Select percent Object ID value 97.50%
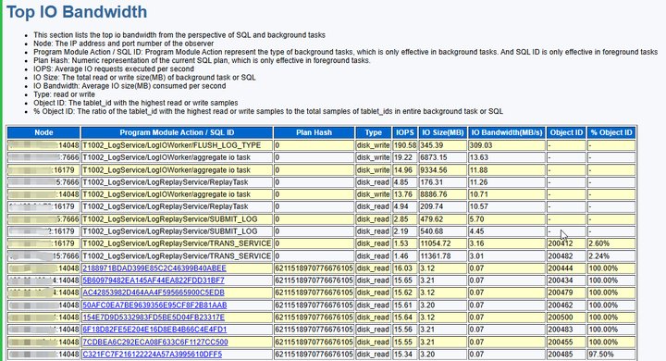The image size is (666, 361). pos(601,355)
